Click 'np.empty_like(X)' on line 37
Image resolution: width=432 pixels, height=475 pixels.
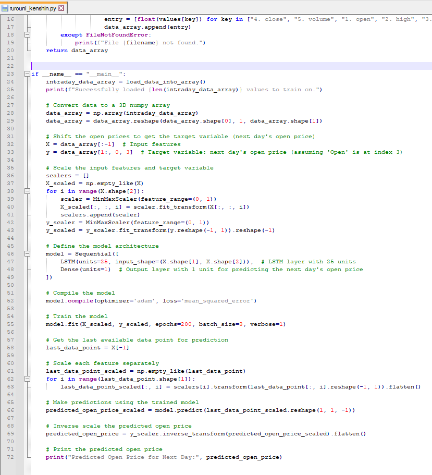point(115,184)
